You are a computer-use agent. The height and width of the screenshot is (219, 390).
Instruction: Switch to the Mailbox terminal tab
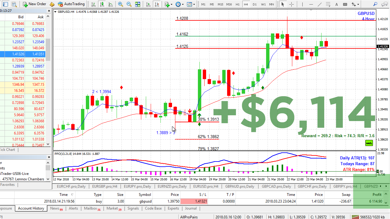pos(92,208)
